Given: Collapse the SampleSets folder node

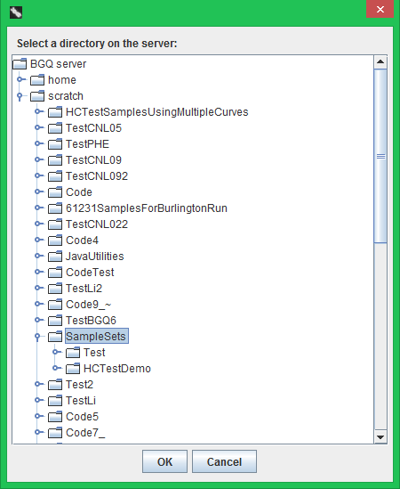Looking at the screenshot, I should click(37, 337).
